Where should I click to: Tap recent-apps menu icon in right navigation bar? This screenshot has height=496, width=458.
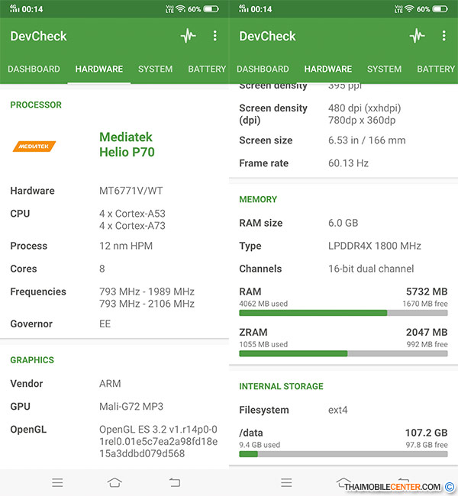click(286, 482)
